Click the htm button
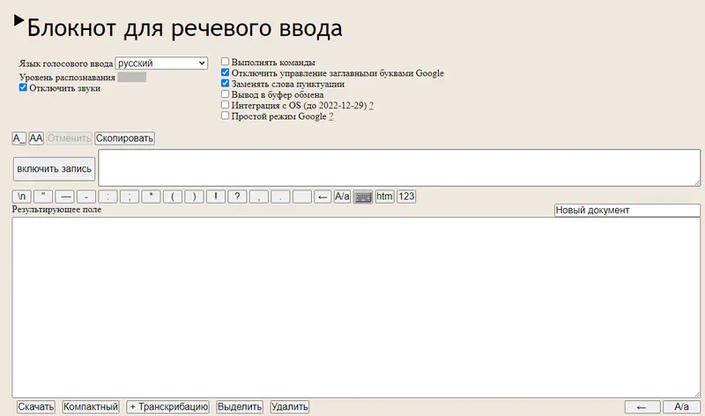Screen dimensions: 705x416 pyautogui.click(x=384, y=197)
